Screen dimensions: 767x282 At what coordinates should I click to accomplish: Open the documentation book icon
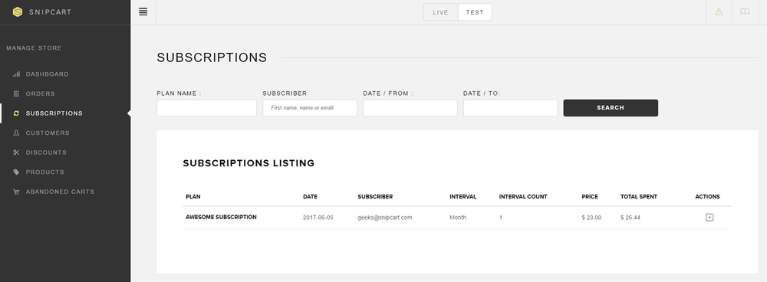point(745,11)
